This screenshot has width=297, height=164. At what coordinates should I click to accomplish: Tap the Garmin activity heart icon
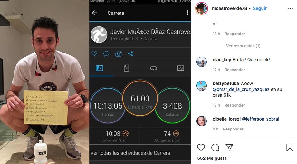point(94,53)
